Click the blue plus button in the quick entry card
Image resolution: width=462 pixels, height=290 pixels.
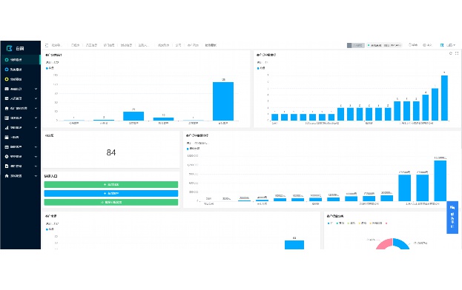111,193
